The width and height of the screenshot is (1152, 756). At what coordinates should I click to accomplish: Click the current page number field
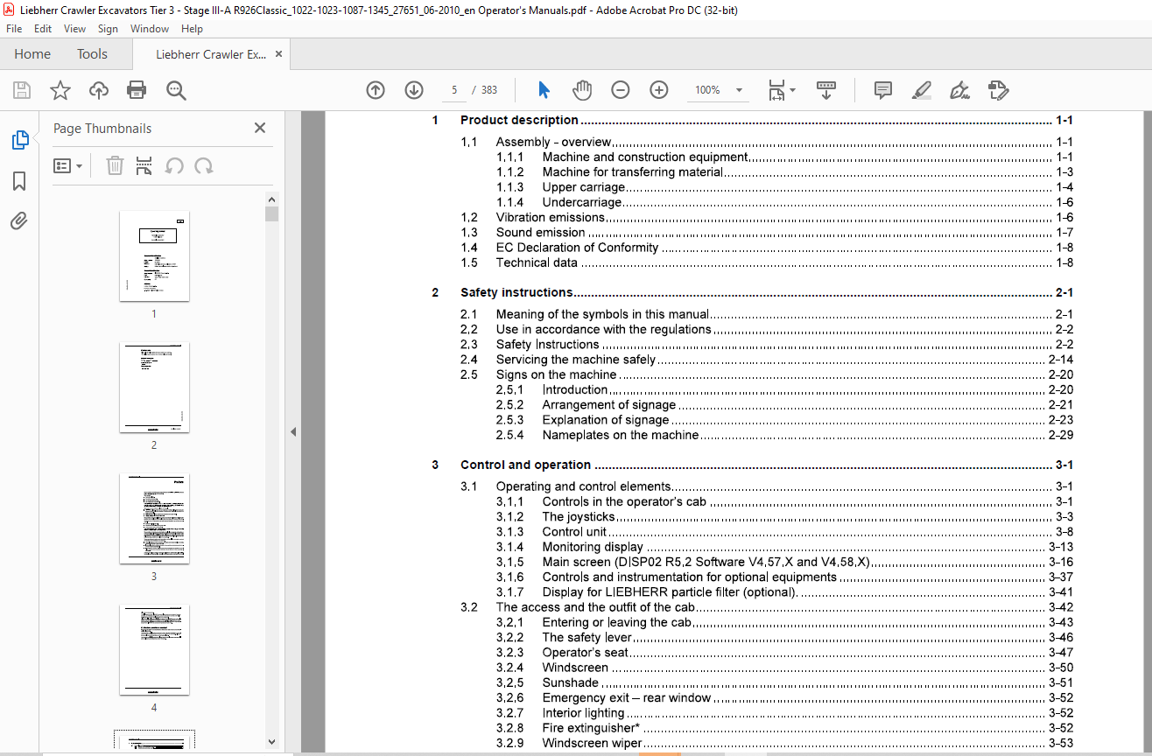(x=454, y=90)
